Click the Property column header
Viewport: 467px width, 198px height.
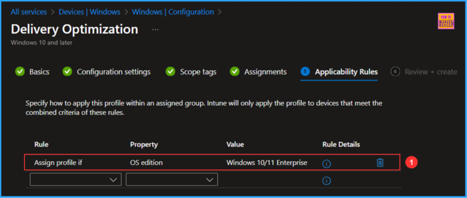[x=144, y=145]
